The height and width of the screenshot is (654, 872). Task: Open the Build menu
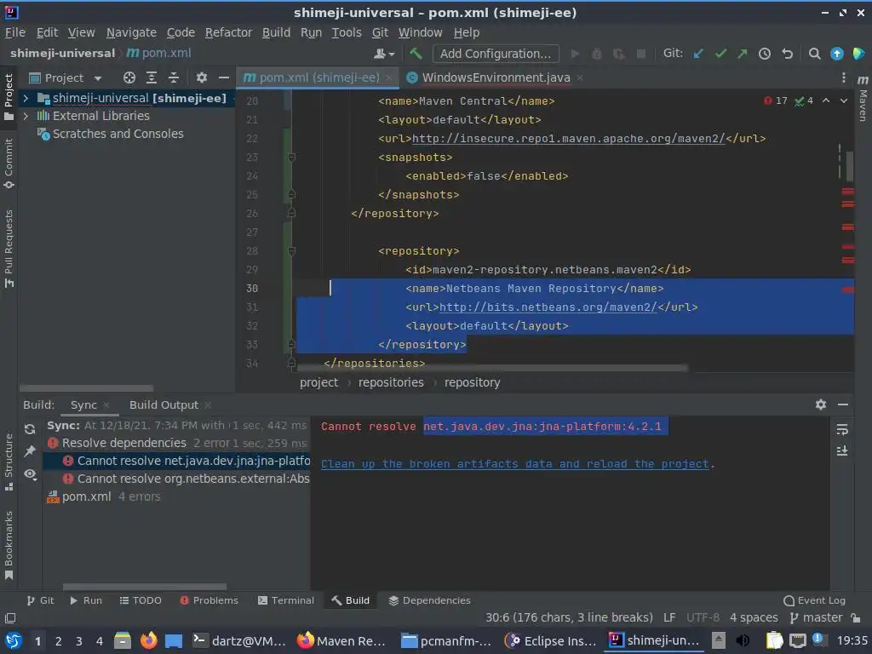tap(276, 33)
